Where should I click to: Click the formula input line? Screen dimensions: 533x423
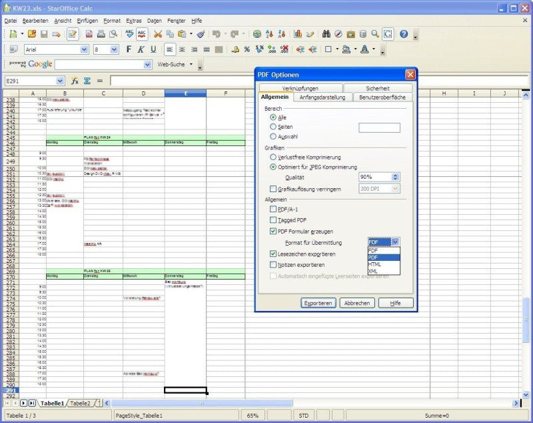(x=319, y=81)
